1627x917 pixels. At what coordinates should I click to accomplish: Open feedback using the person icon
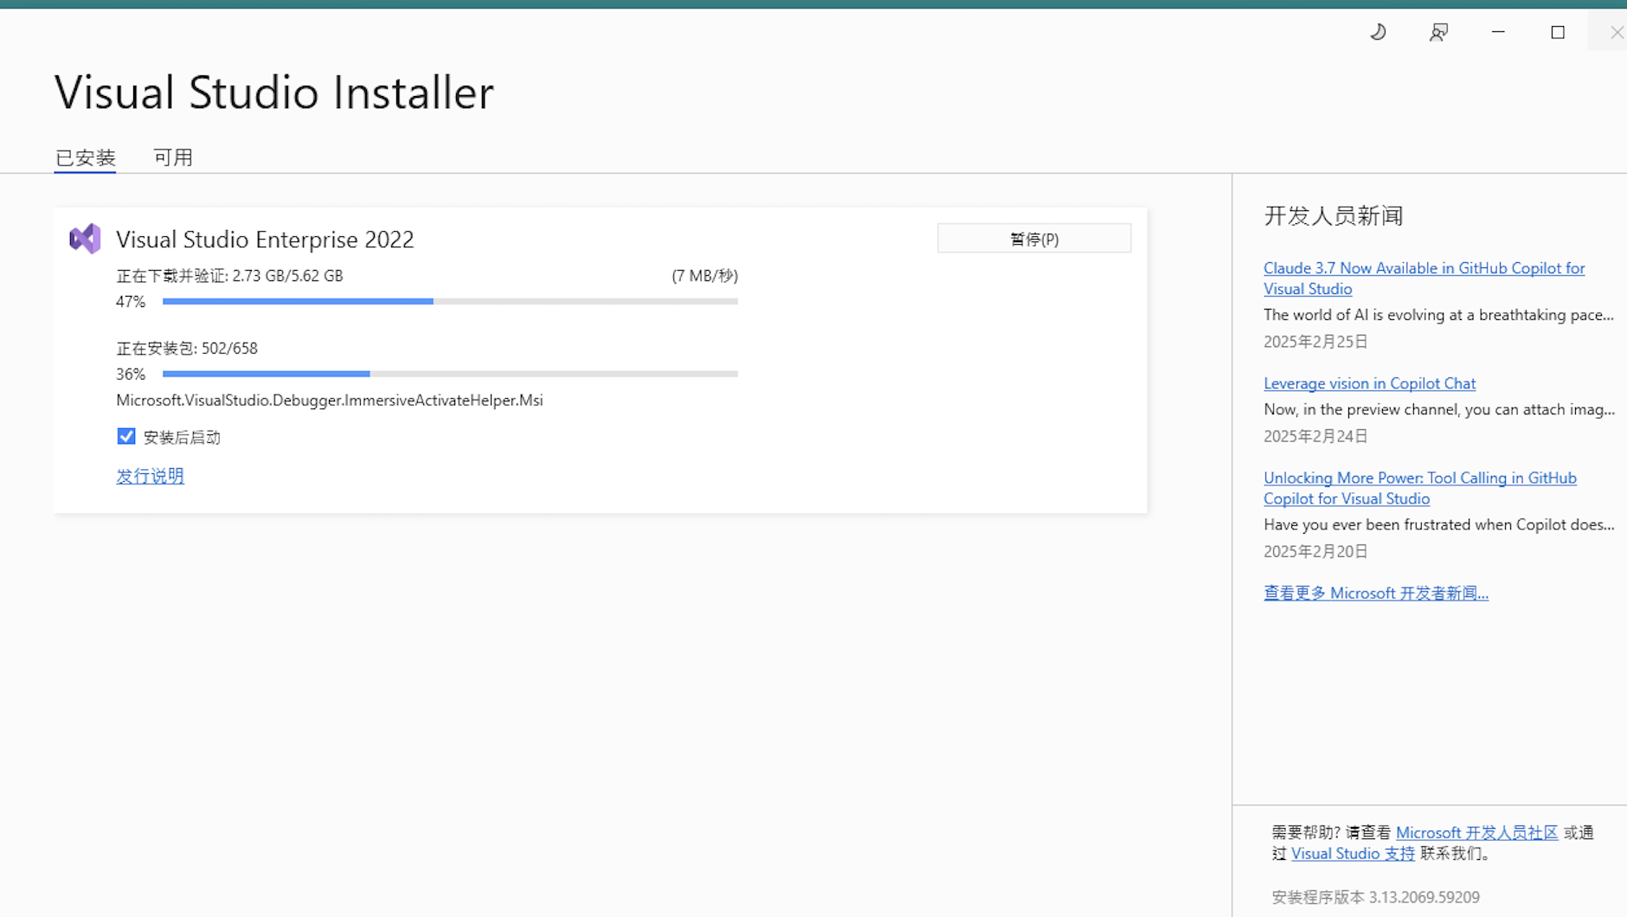coord(1438,31)
